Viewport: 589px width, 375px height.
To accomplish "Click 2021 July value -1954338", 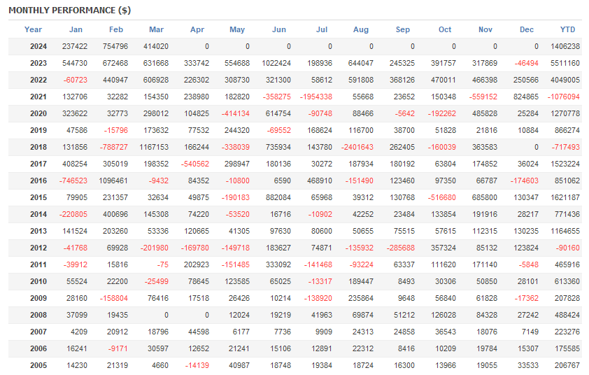I will [x=316, y=97].
